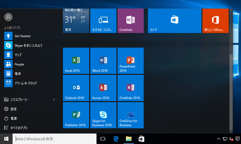The width and height of the screenshot is (241, 144).
Task: Open the purple OneNote tile
Action: (x=131, y=21)
